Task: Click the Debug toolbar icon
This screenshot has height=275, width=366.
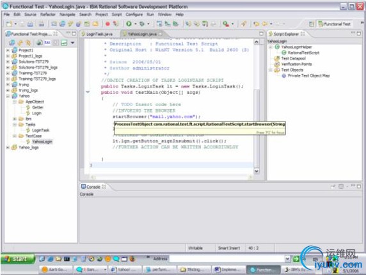Action: (x=142, y=24)
